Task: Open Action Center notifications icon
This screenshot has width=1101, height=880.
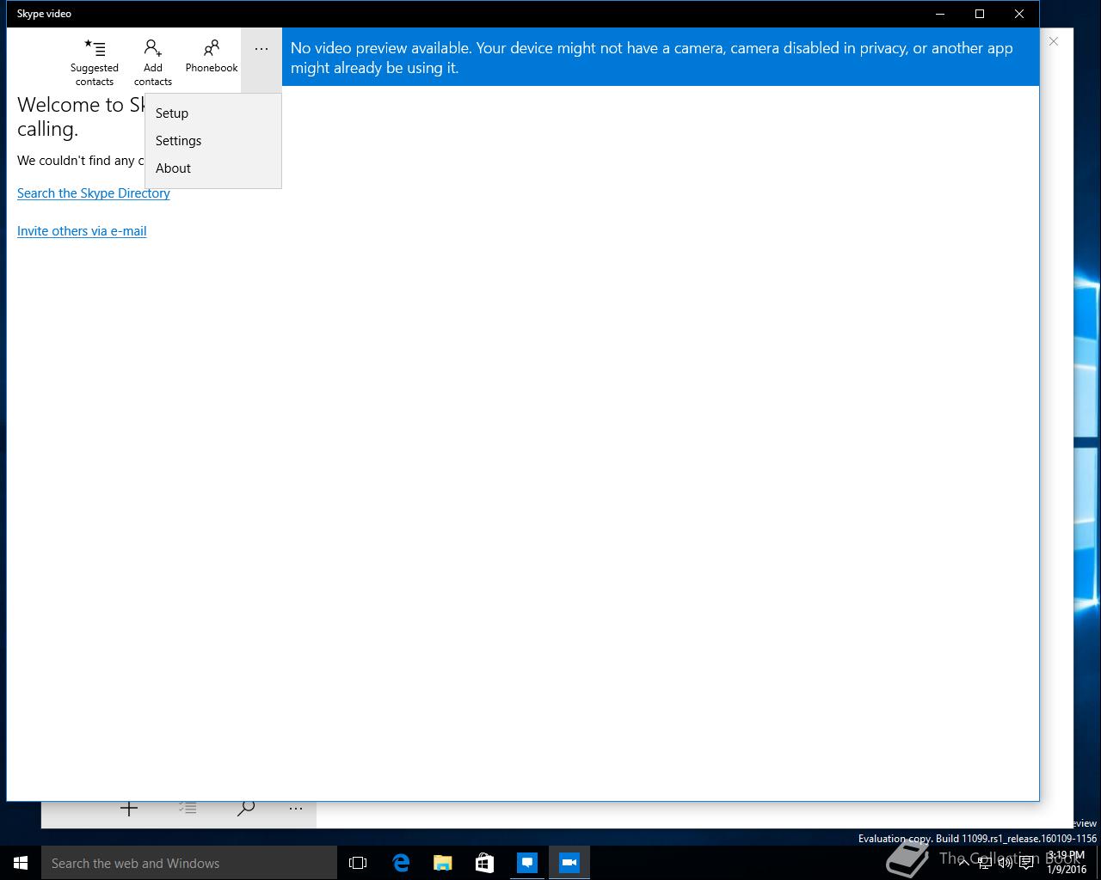Action: pyautogui.click(x=1026, y=863)
